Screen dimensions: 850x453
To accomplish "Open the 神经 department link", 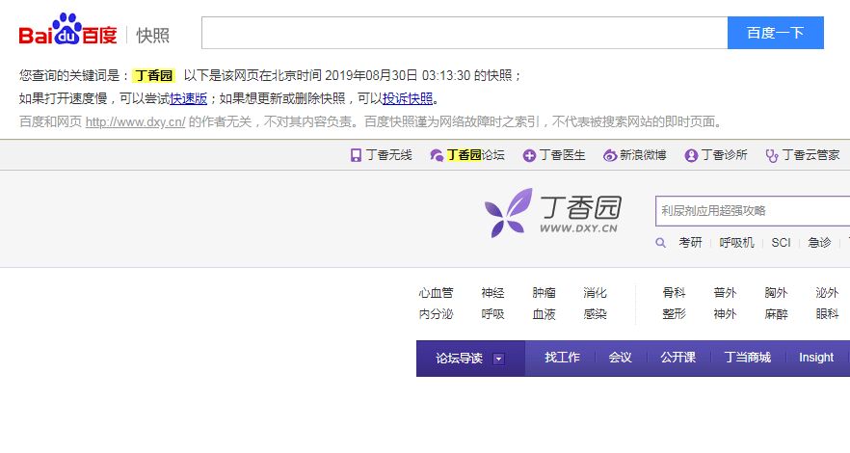I will click(492, 293).
